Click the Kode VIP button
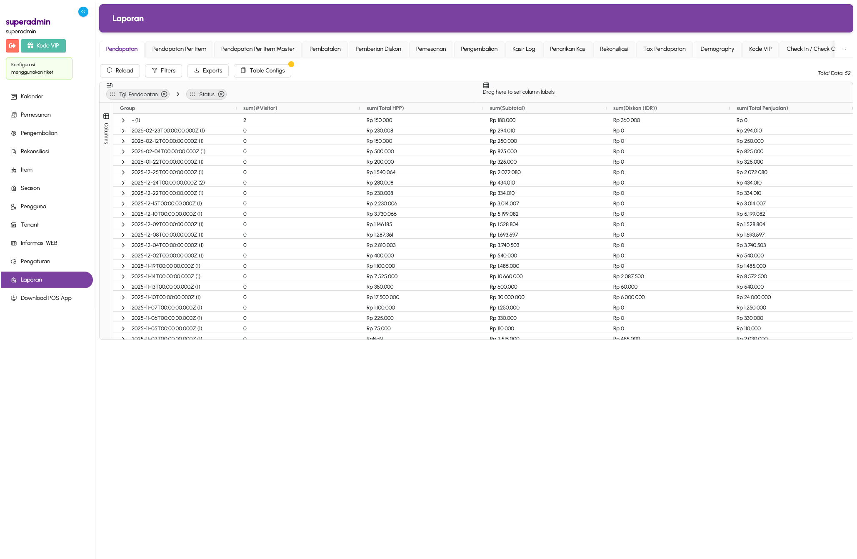 (43, 46)
